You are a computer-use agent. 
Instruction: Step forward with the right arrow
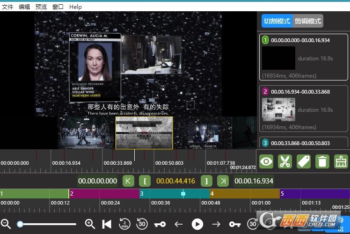(x=216, y=224)
